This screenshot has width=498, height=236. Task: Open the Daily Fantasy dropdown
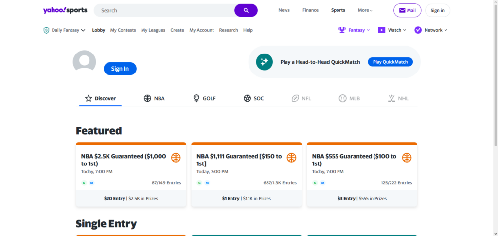(69, 30)
